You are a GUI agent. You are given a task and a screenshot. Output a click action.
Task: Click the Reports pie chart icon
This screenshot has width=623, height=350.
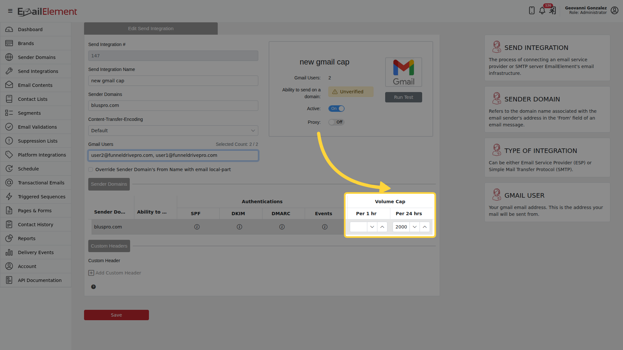[x=9, y=239]
